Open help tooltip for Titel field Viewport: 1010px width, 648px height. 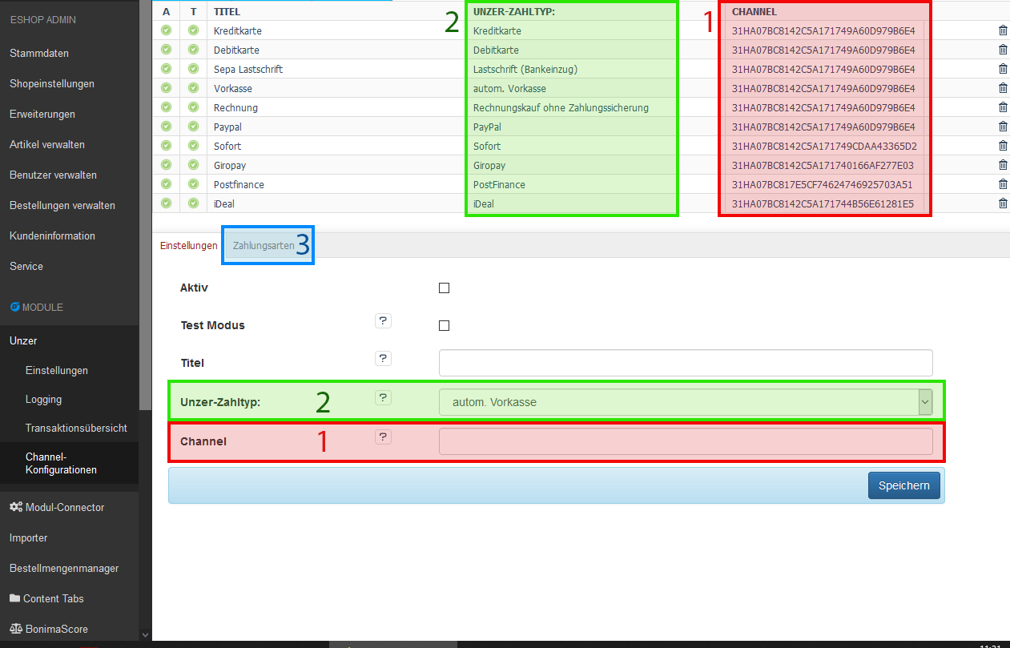point(383,359)
